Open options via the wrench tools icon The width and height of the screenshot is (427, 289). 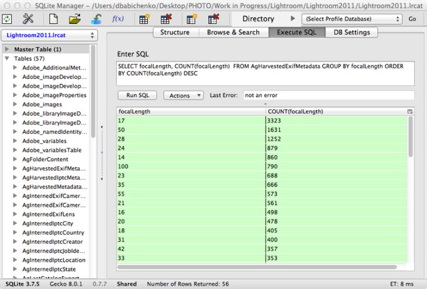[29, 19]
